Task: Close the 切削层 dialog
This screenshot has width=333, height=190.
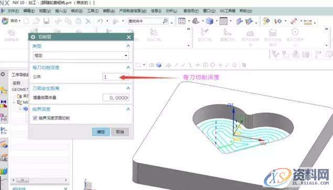Action: pyautogui.click(x=128, y=37)
